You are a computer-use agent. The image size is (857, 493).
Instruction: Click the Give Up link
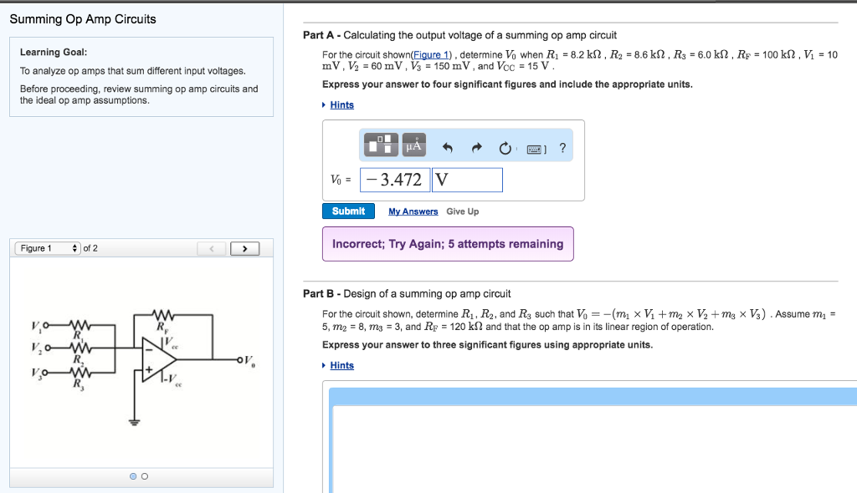click(x=462, y=212)
